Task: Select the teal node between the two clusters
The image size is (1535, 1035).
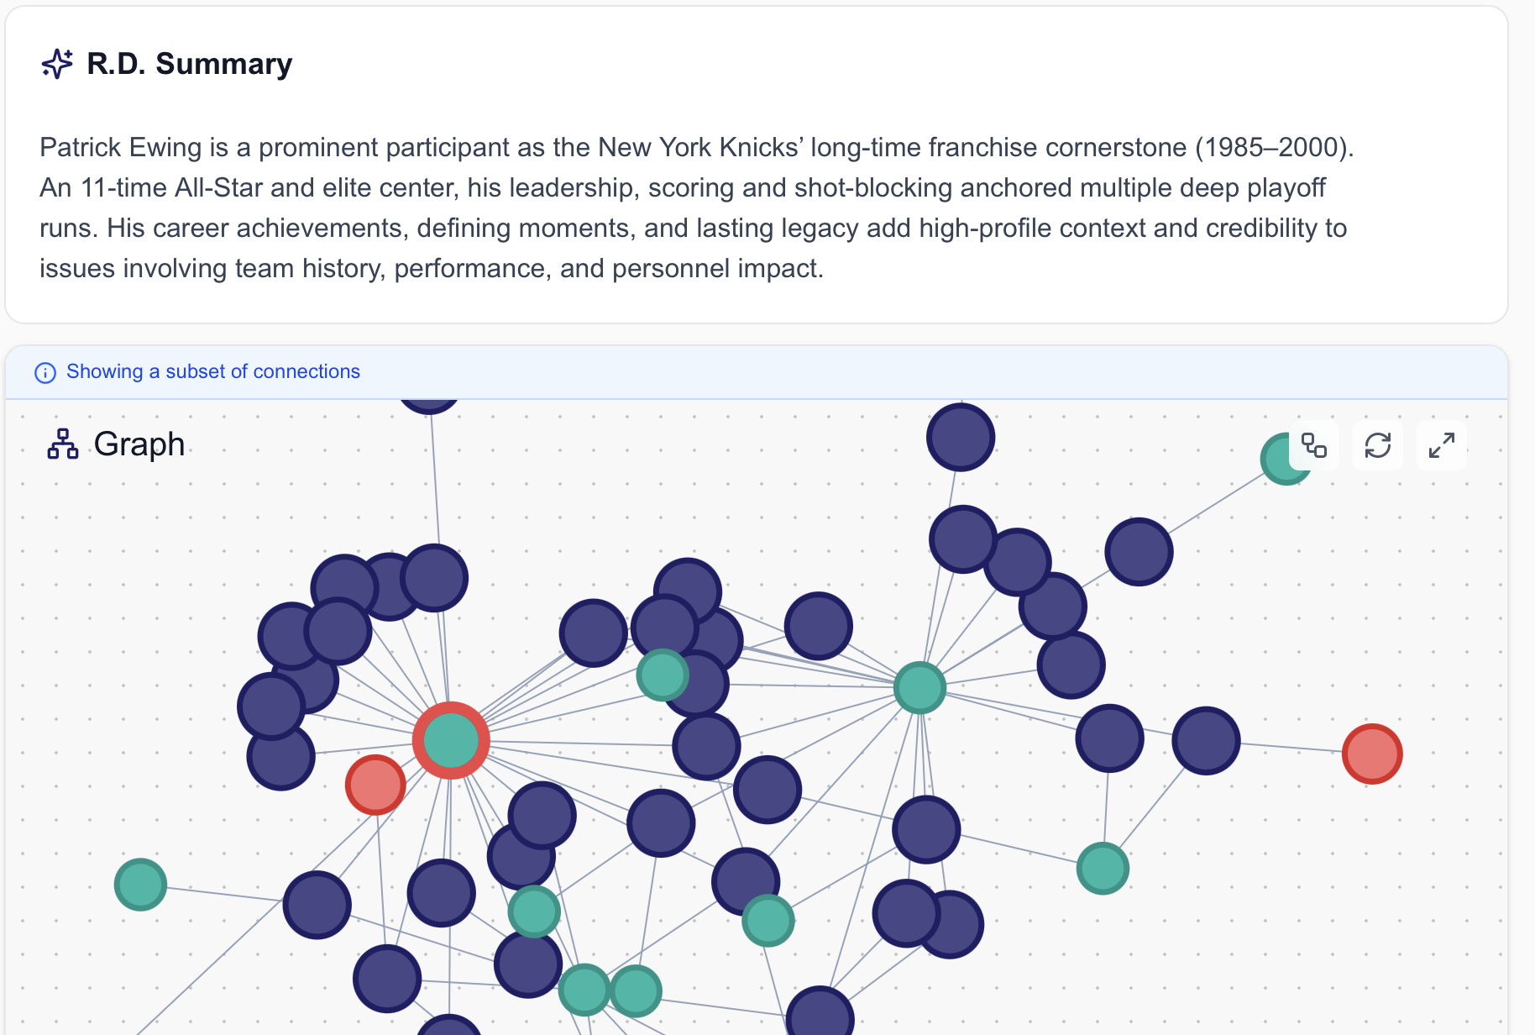Action: [x=663, y=674]
